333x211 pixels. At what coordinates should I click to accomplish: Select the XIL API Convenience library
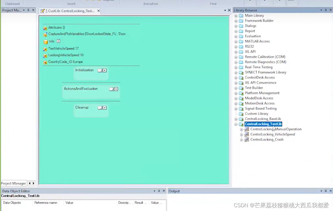click(x=260, y=83)
